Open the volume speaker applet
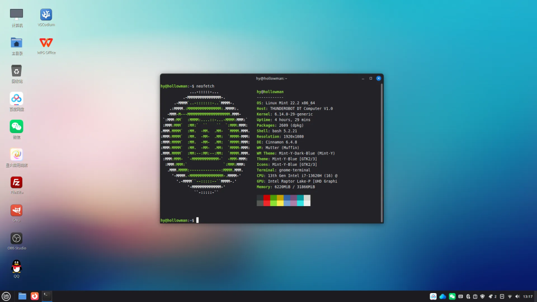Screen dimensions: 537x302 (517, 297)
